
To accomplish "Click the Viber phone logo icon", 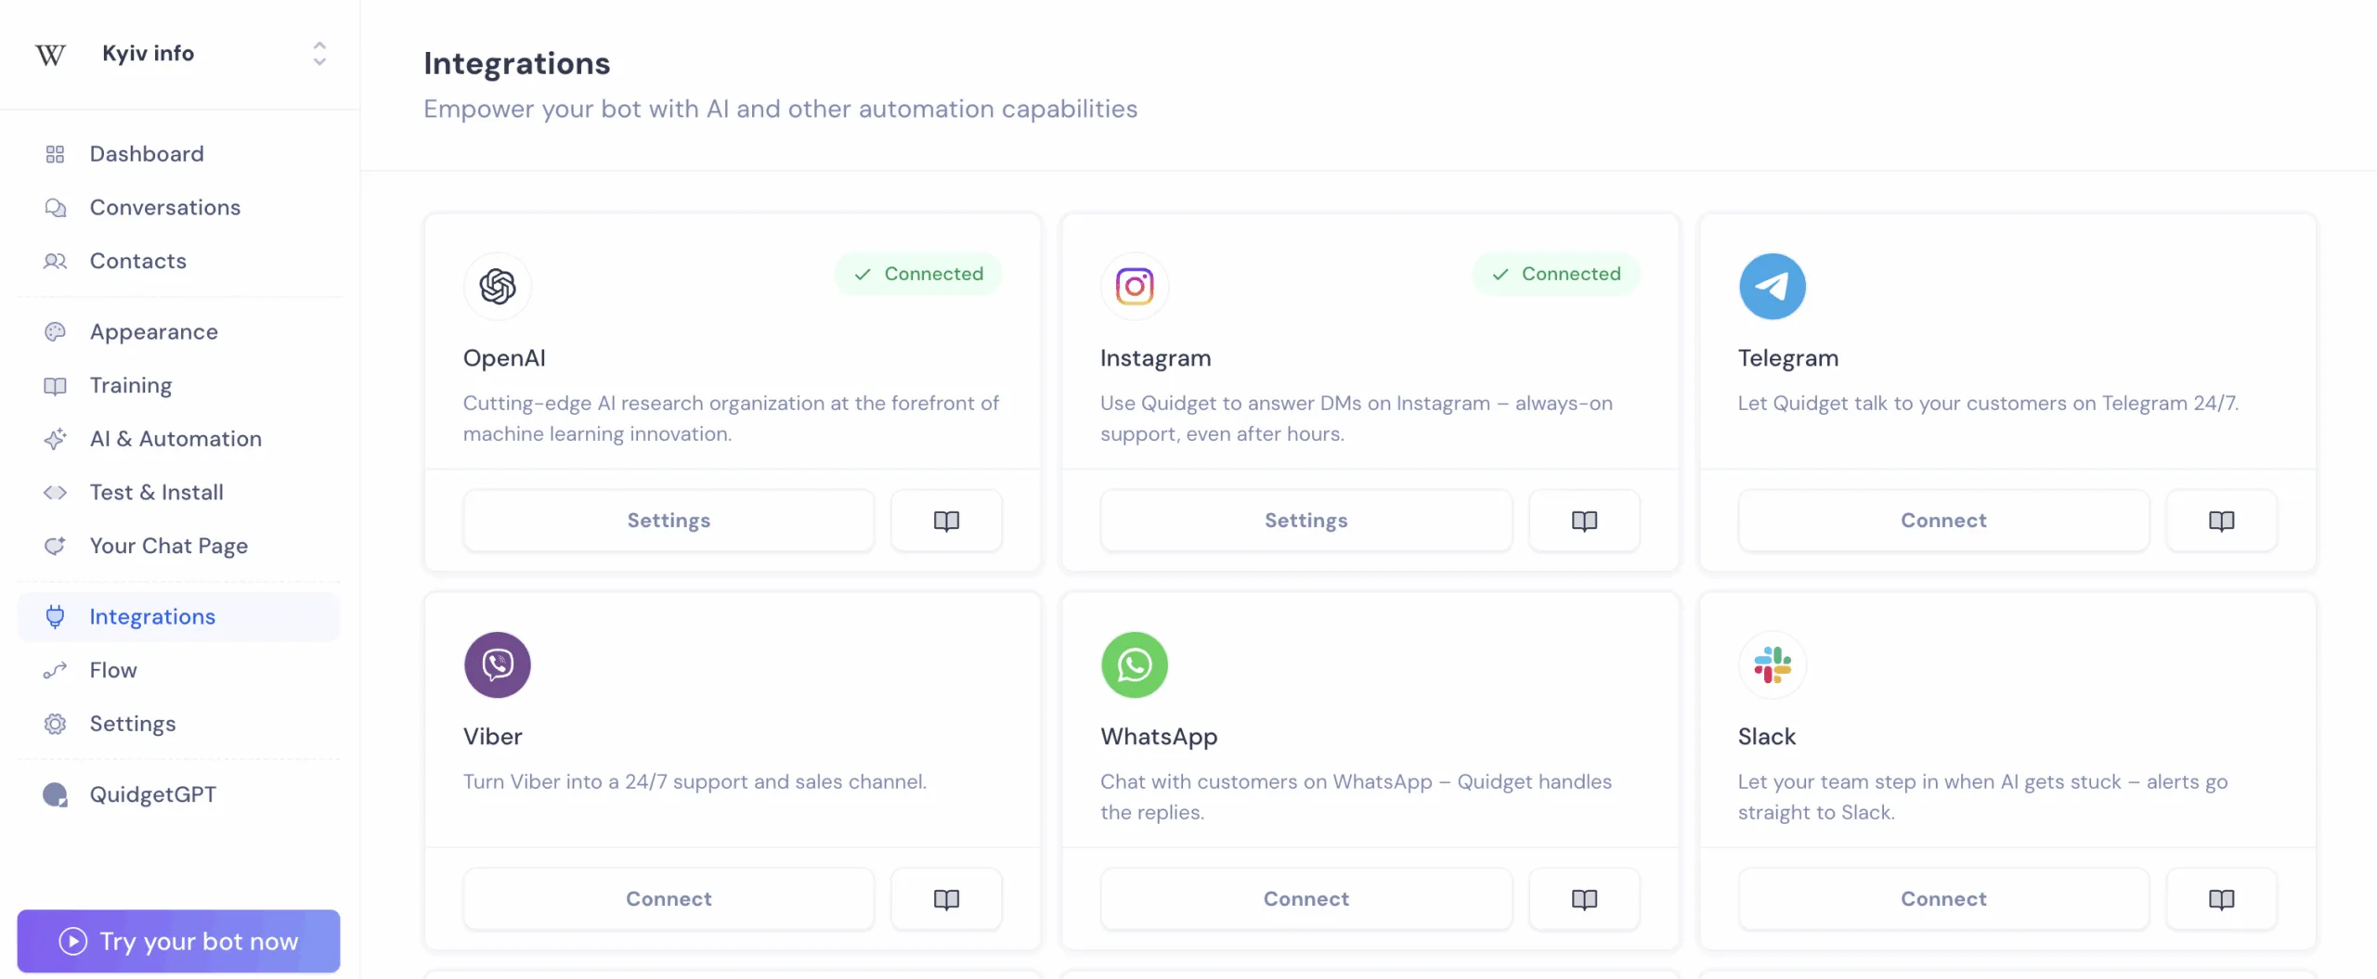I will click(498, 664).
